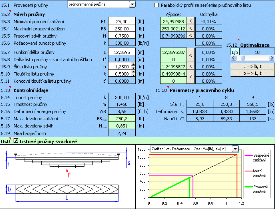Transfer calculated stroke H value with arrow button
Screen dimensions: 275x209
pyautogui.click(x=191, y=35)
